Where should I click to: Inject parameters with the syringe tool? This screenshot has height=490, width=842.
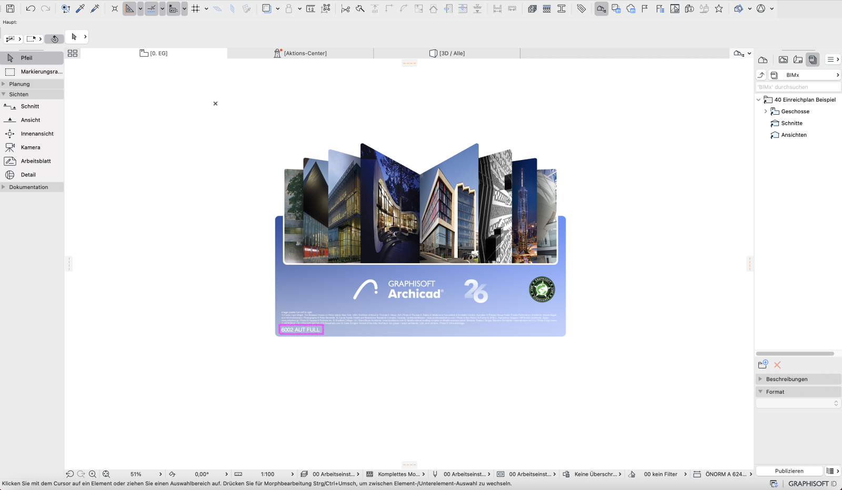[95, 8]
